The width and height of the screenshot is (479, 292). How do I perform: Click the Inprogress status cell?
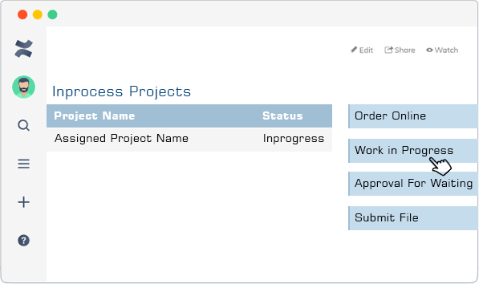294,139
